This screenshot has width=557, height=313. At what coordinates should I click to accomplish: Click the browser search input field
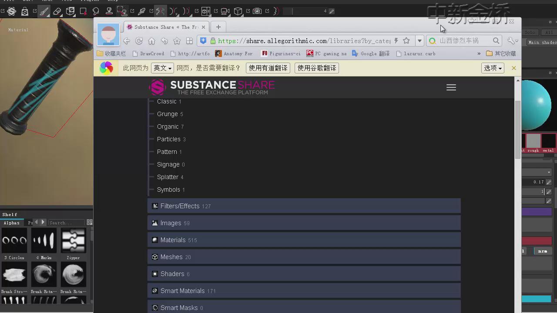pos(464,41)
